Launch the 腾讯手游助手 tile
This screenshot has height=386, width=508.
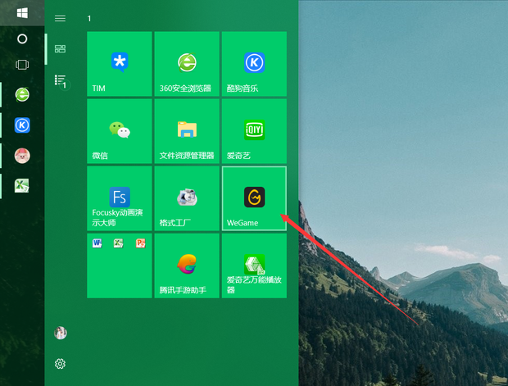pyautogui.click(x=187, y=266)
